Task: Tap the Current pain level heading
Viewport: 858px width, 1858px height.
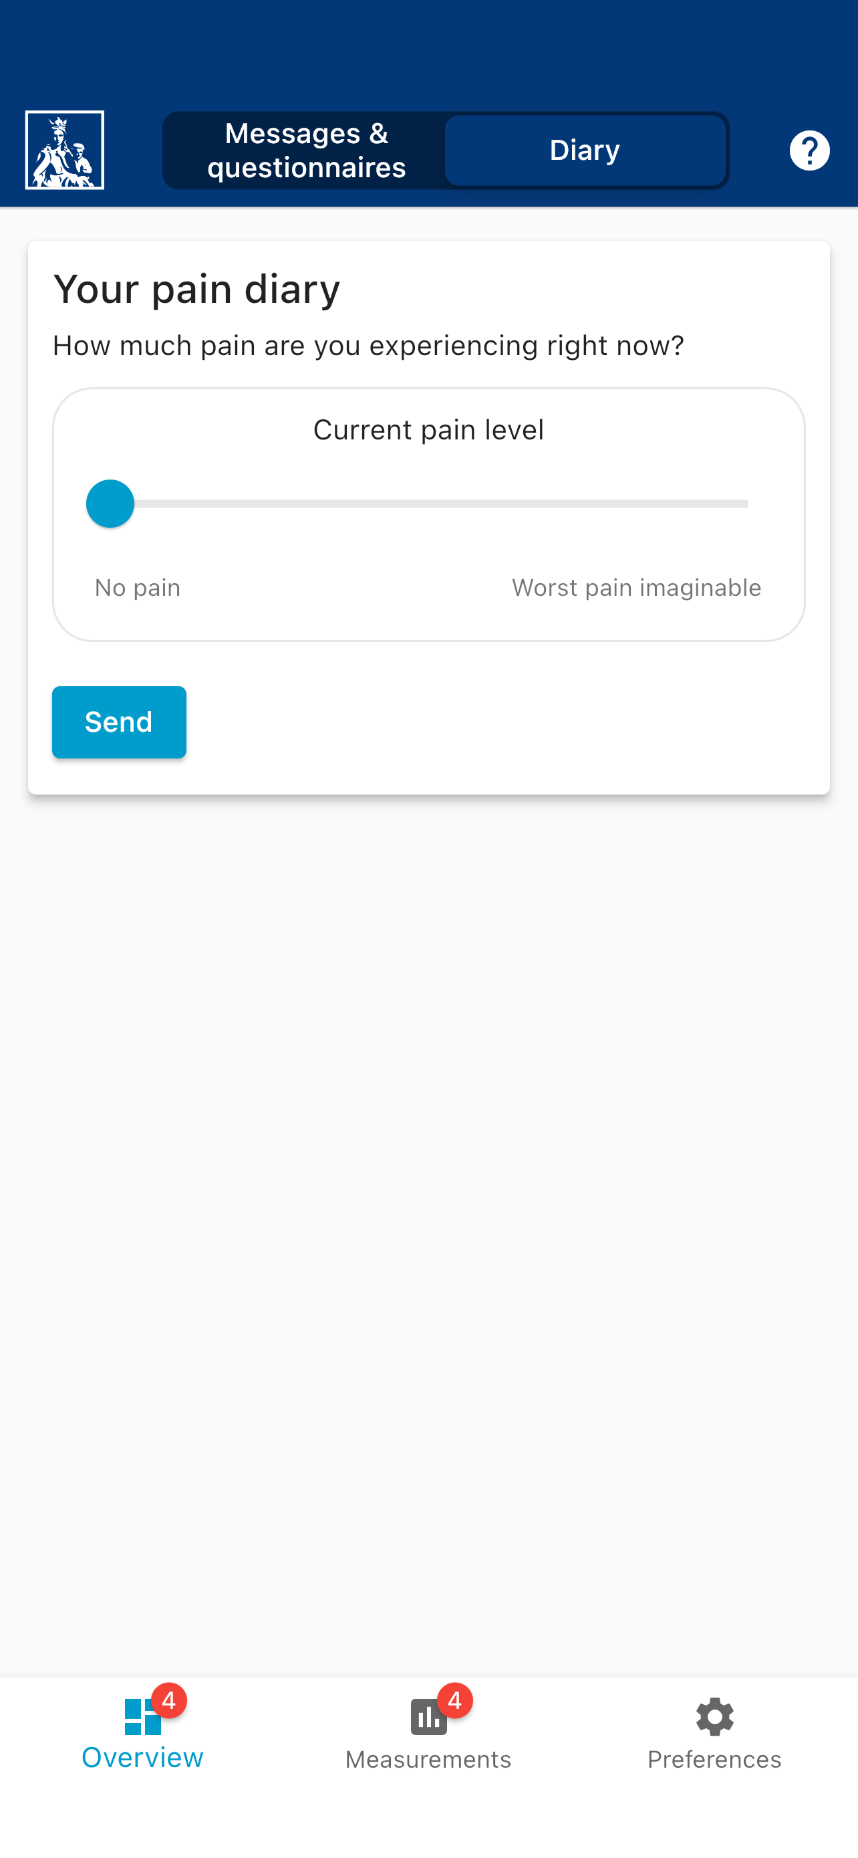Action: pos(428,429)
